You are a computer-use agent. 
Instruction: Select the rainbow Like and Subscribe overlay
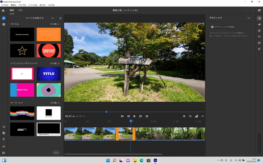point(22,113)
